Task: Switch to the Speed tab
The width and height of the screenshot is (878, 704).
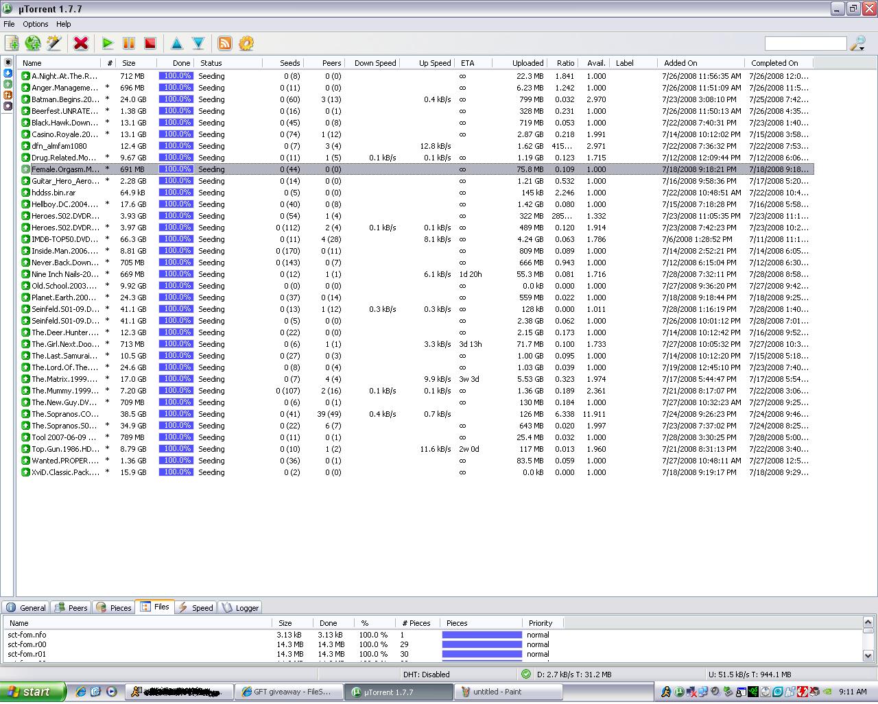Action: pyautogui.click(x=195, y=608)
